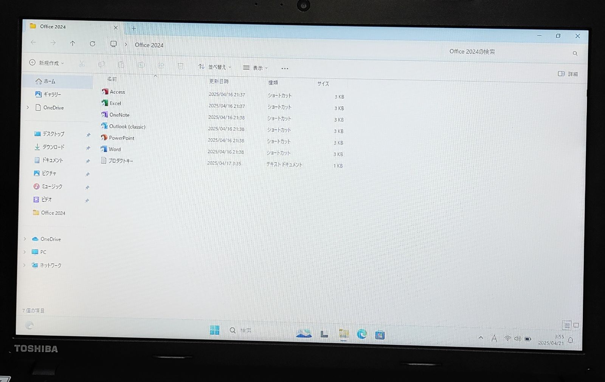Sort by 更新日時 column header

click(x=219, y=81)
